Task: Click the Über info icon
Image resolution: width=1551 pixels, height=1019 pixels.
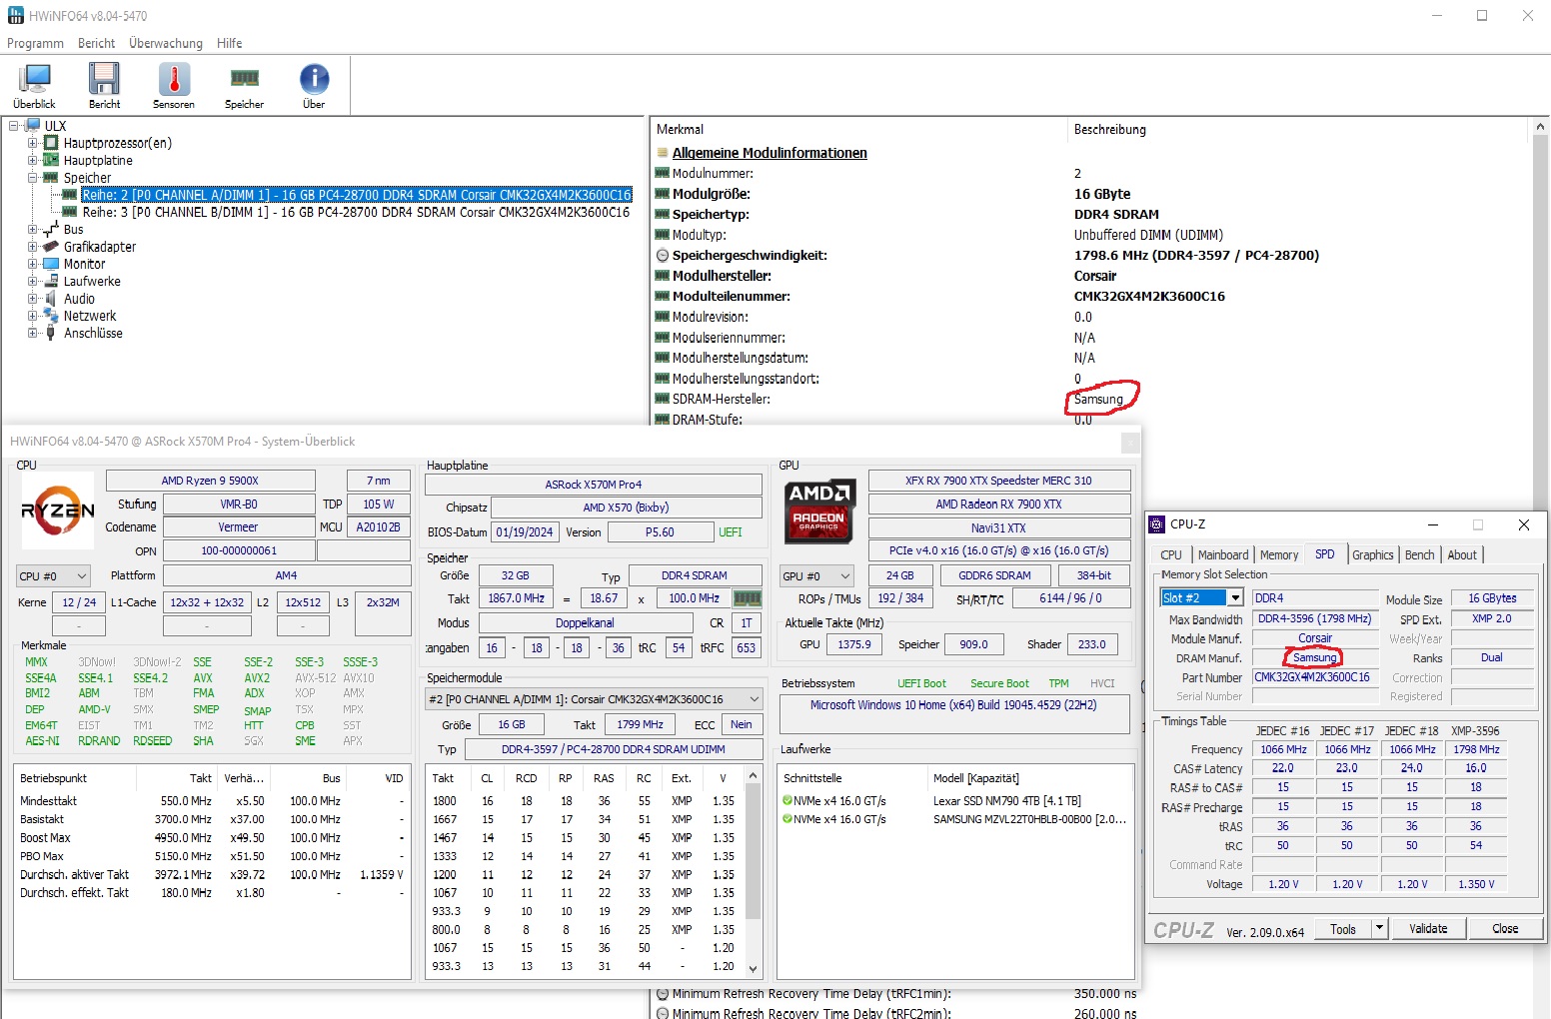Action: tap(314, 86)
